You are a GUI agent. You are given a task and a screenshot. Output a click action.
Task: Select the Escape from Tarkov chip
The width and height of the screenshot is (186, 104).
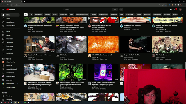coord(82,14)
